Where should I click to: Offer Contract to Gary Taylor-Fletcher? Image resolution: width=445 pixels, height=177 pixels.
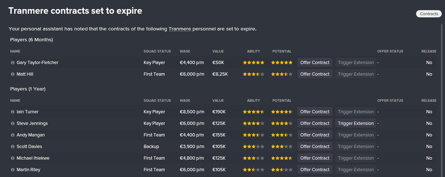[x=315, y=63]
